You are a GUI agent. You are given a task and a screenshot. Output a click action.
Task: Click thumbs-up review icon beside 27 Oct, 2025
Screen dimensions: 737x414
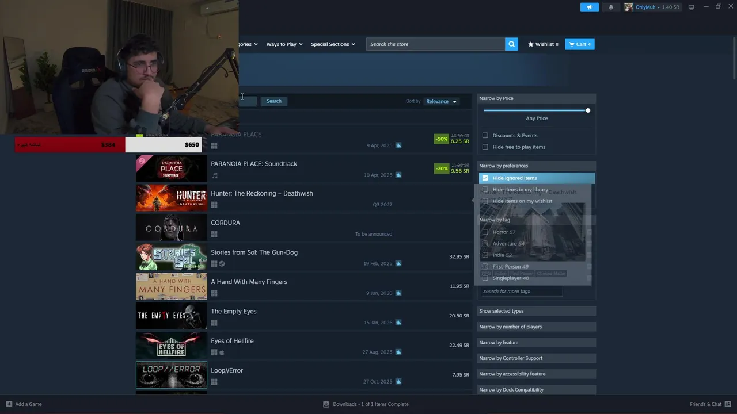[398, 381]
